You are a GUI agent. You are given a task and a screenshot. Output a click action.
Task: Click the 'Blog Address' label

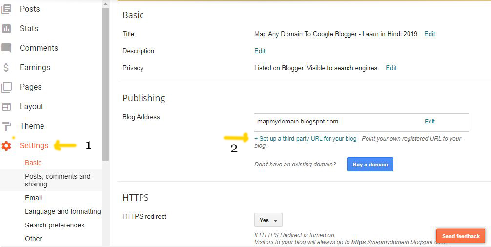click(x=141, y=117)
